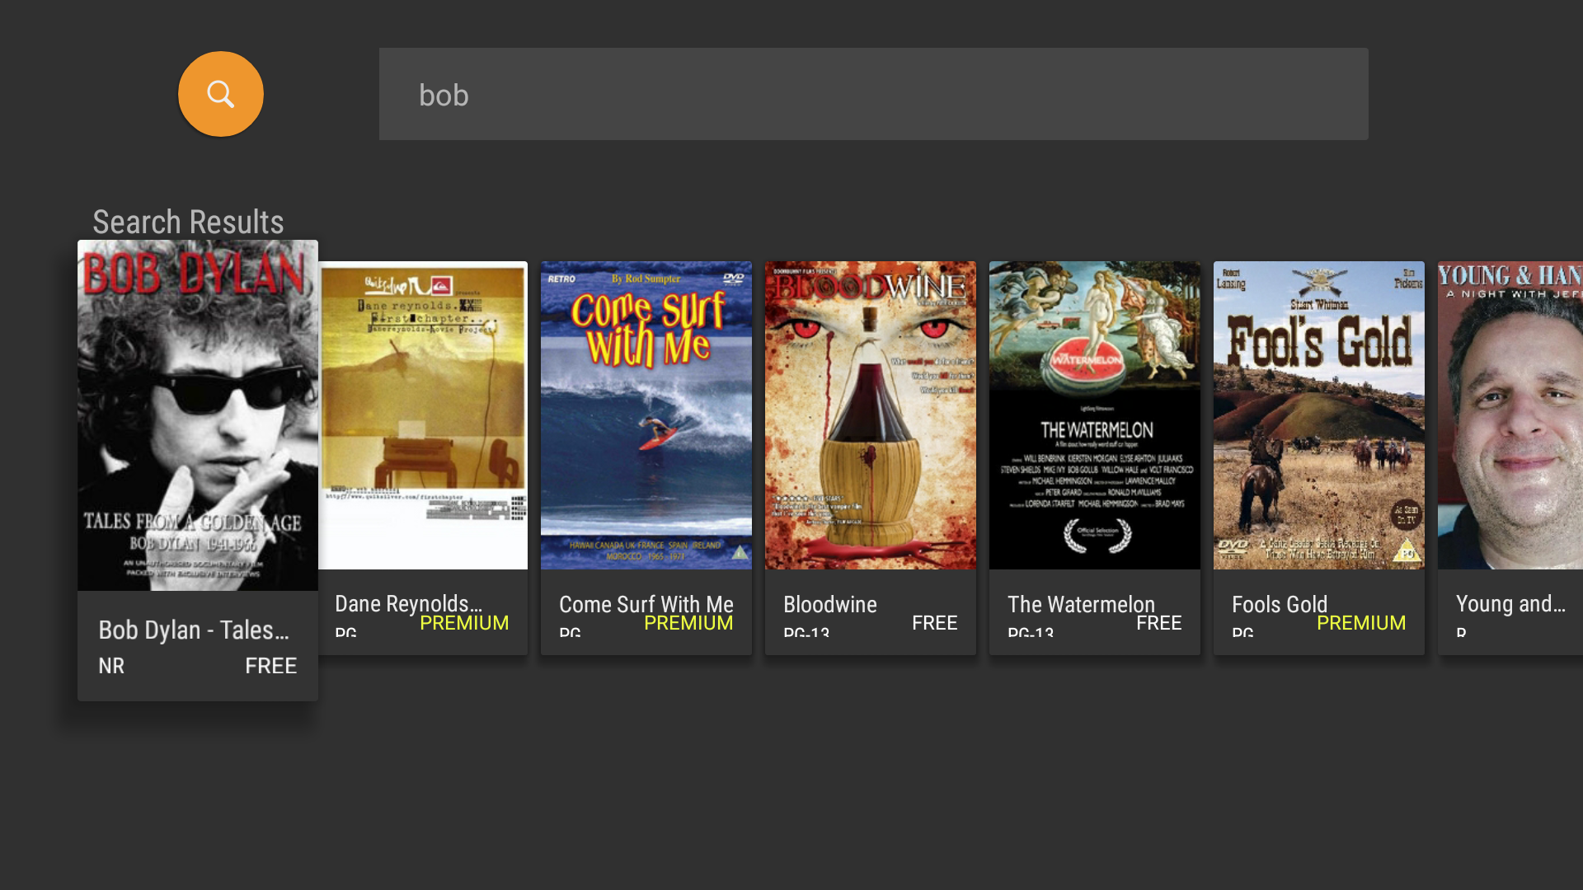
Task: Click the FREE tag on The Watermelon
Action: [1158, 622]
